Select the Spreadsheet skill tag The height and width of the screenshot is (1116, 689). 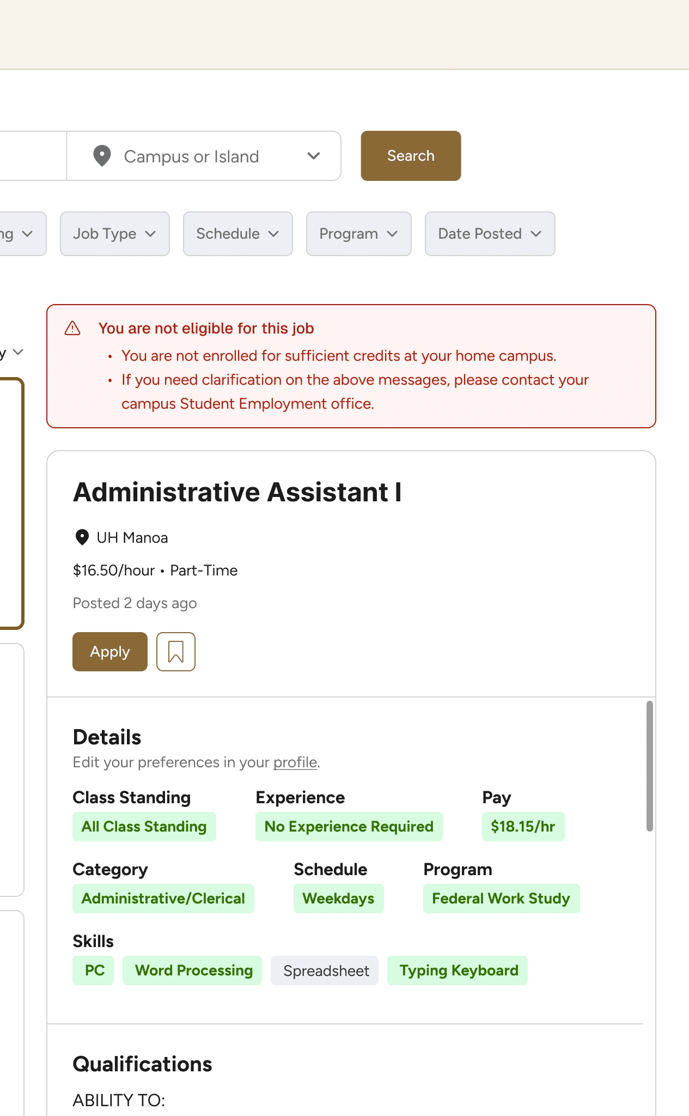pyautogui.click(x=326, y=971)
